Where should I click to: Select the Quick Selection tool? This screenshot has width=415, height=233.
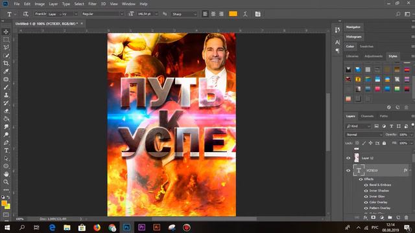6,56
